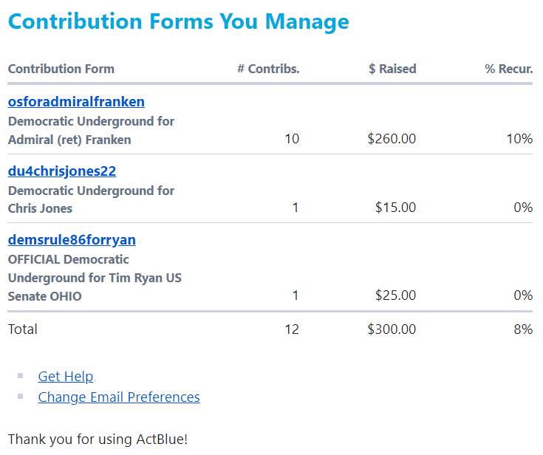This screenshot has width=543, height=455.
Task: Click the Thank you for using ActBlue text
Action: (98, 439)
